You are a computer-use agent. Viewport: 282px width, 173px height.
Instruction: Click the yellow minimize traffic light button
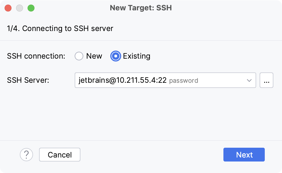20,8
